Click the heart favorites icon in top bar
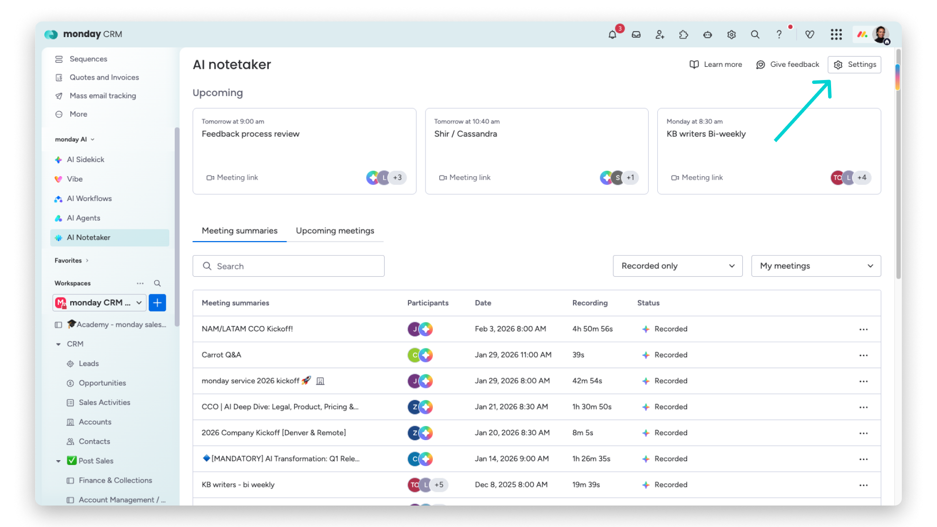Image resolution: width=937 pixels, height=527 pixels. 810,35
